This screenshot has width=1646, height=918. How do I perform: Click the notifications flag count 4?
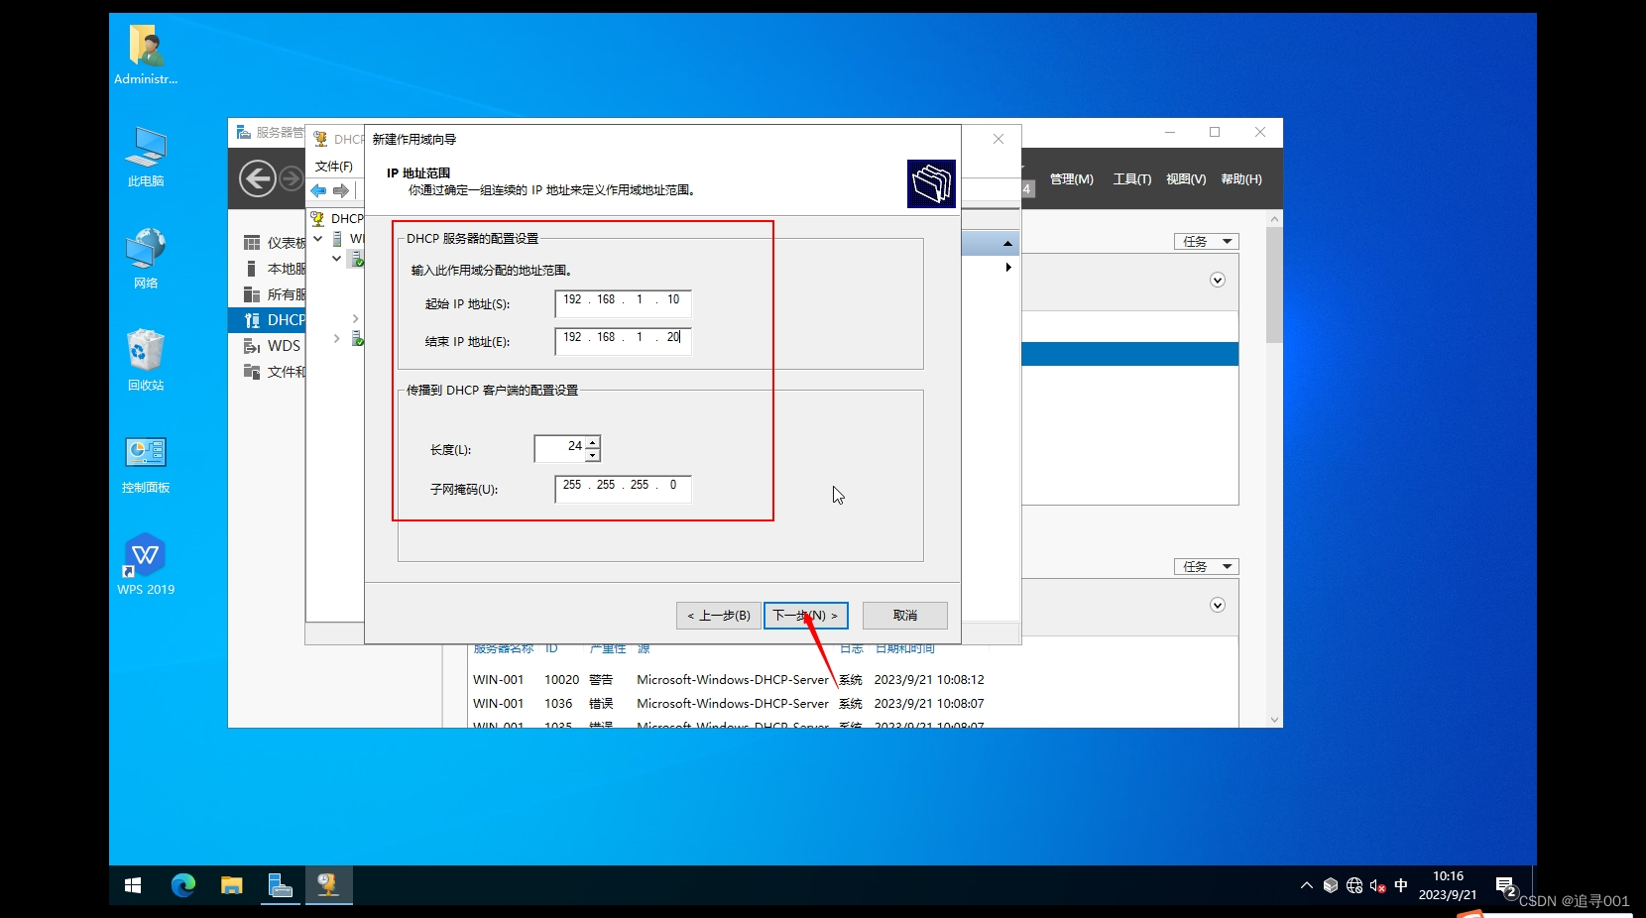tap(1028, 188)
